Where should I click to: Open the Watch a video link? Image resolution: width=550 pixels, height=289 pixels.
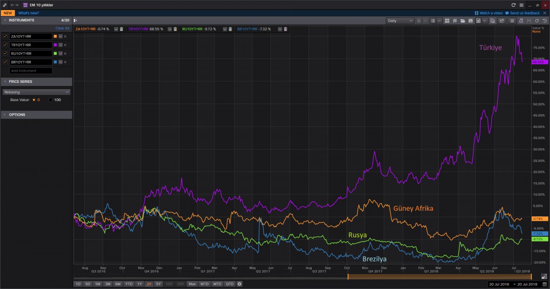pos(491,13)
